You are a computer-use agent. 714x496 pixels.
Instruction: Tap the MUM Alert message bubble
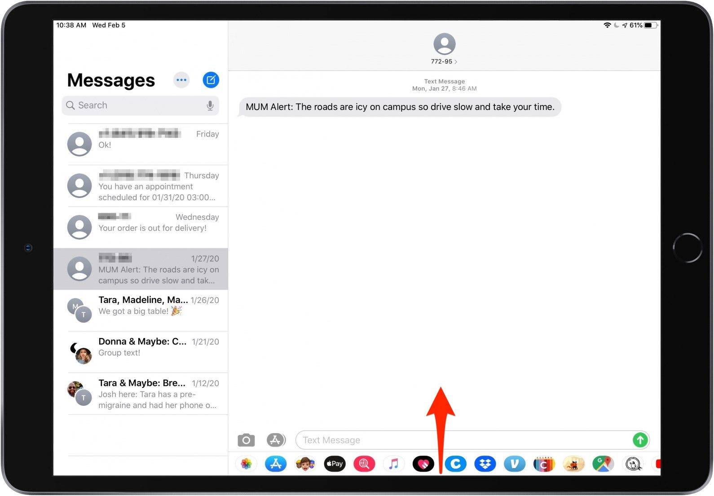coord(400,107)
